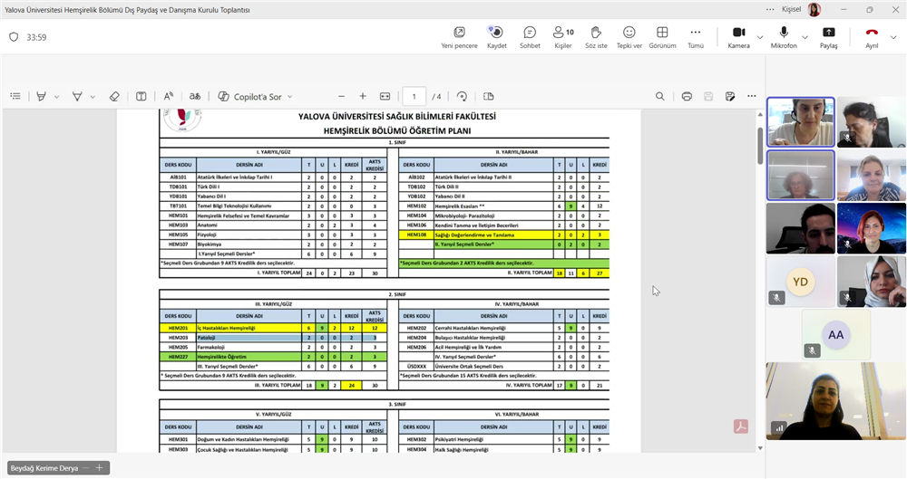
Task: Click Ayrıl to leave the meeting
Action: [872, 37]
